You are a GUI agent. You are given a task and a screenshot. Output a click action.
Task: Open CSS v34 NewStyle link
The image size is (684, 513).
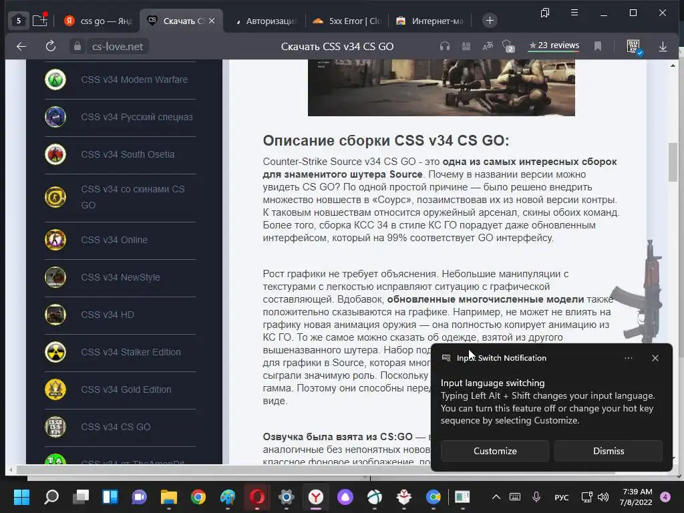[120, 277]
